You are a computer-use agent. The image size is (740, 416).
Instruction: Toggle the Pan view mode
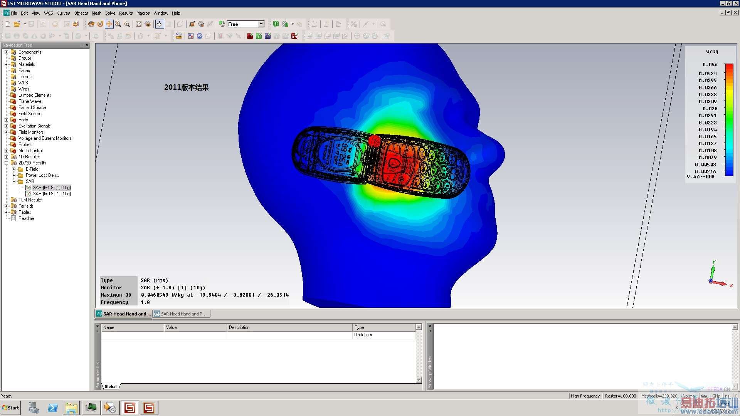(109, 24)
